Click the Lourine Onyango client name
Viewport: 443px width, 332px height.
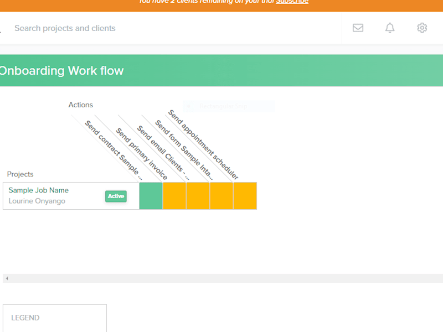tap(37, 201)
